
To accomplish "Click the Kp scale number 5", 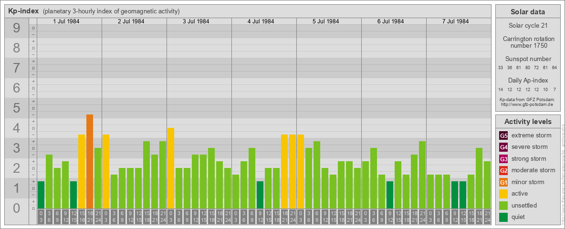I will (16, 108).
